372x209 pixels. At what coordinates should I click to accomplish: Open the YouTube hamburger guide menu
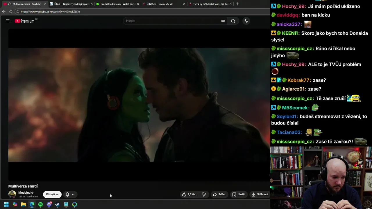click(x=8, y=21)
